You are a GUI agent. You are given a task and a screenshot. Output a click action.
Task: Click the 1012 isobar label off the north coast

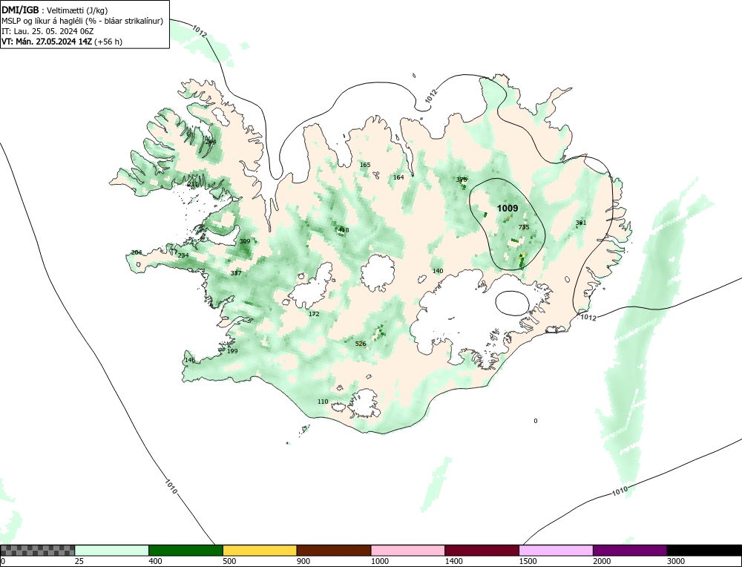click(430, 96)
